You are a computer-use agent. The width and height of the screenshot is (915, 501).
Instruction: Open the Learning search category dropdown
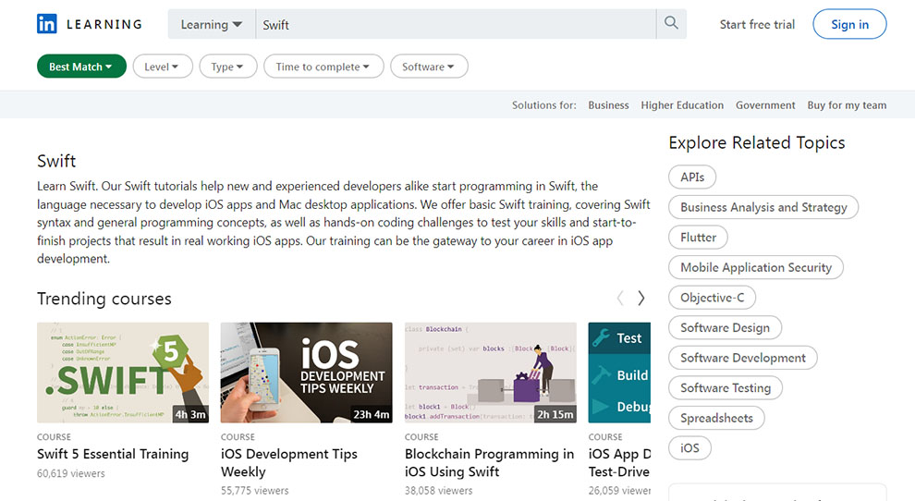(212, 24)
